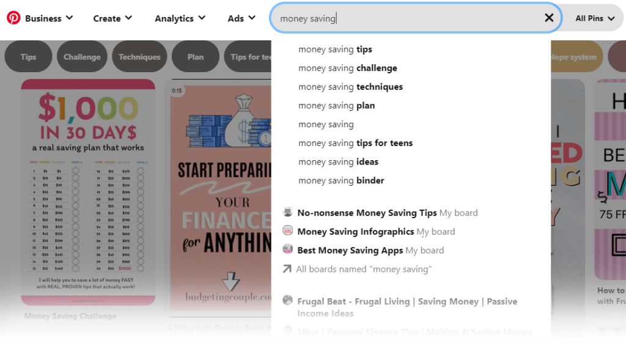The width and height of the screenshot is (626, 346).
Task: Open the $1,000 in 30 Days pin thumbnail
Action: (88, 193)
